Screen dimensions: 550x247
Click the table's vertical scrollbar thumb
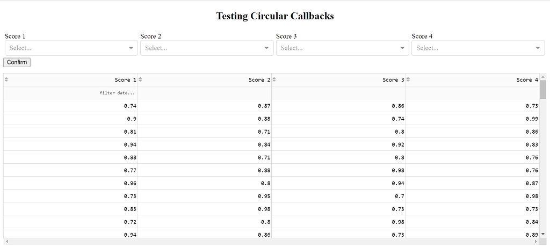click(x=543, y=90)
